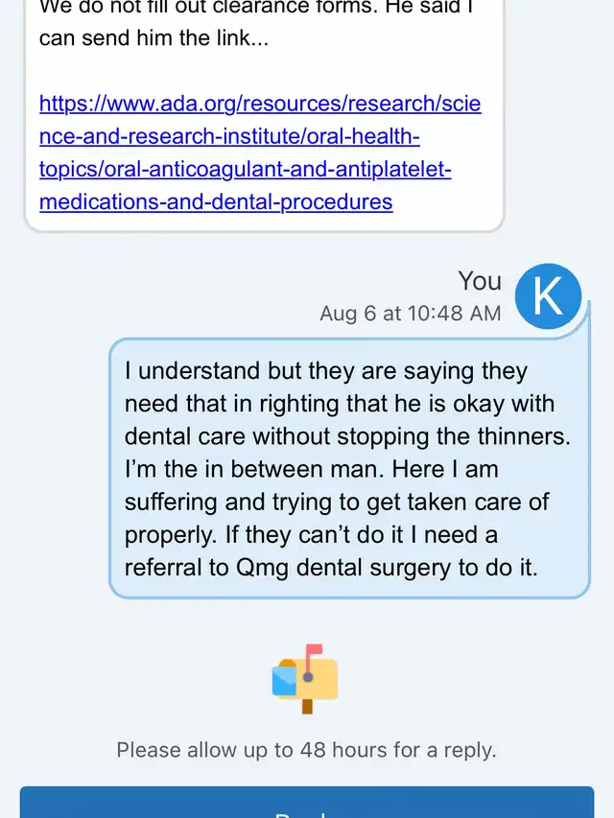Viewport: 614px width, 818px height.
Task: Tap the red flag on the mailbox
Action: coord(313,652)
